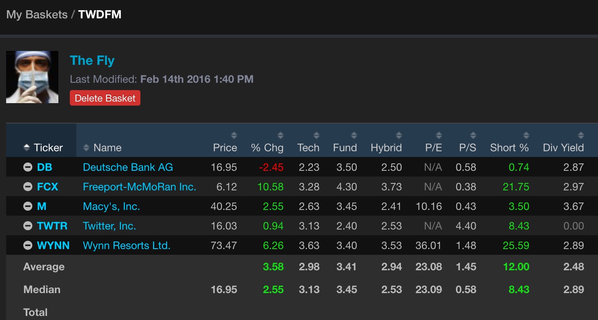Open Wynn Resorts Ltd. link
Image resolution: width=598 pixels, height=320 pixels.
click(x=127, y=245)
